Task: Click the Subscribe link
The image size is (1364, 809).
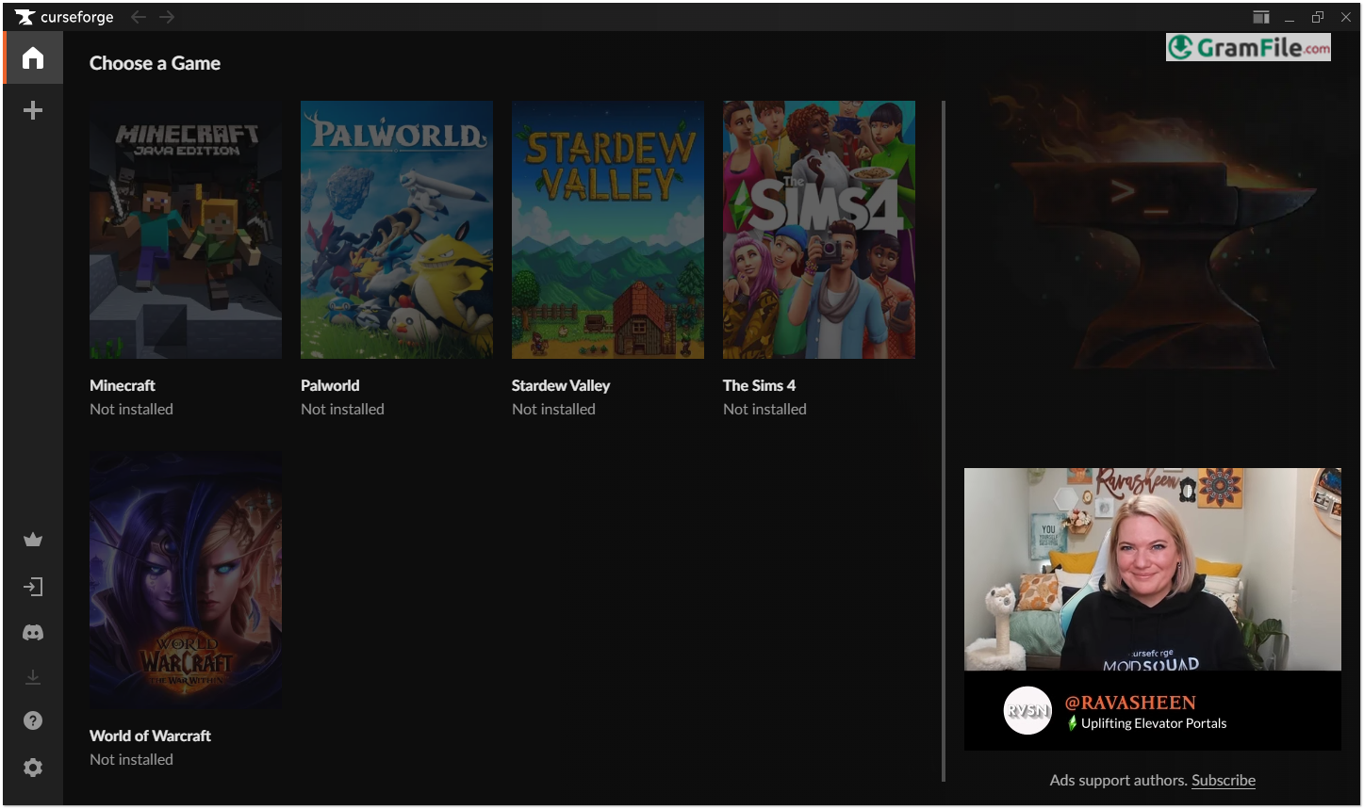Action: tap(1224, 780)
